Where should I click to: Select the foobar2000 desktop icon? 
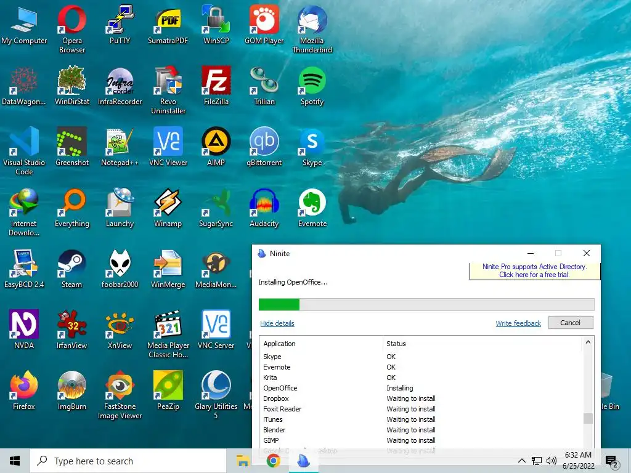coord(120,269)
